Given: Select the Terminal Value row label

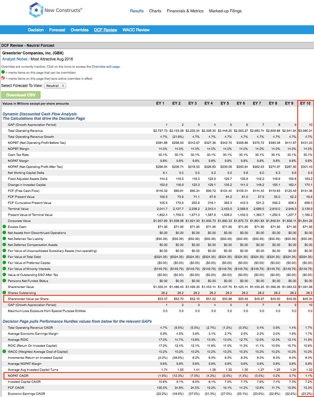Looking at the screenshot, I should 18,209.
